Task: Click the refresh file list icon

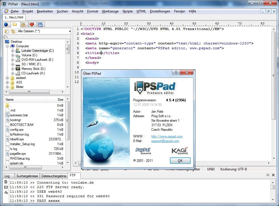Action: [7, 31]
